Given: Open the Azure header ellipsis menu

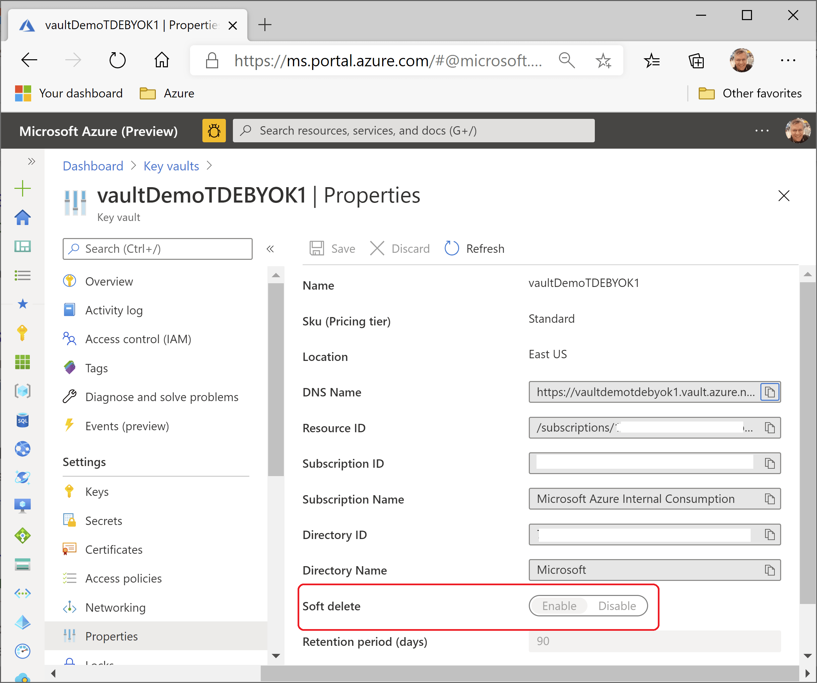Looking at the screenshot, I should pos(761,131).
